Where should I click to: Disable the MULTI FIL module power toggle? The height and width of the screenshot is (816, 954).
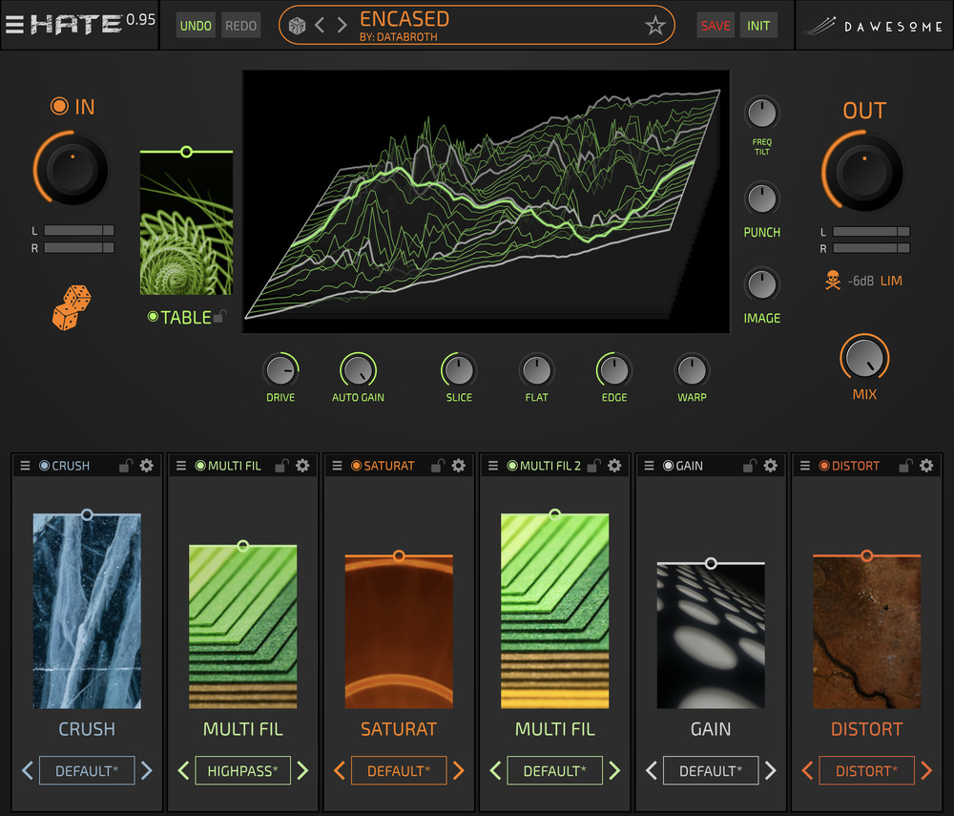(x=200, y=466)
